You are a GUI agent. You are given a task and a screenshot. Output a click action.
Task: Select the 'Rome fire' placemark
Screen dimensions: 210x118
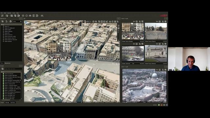[7, 33]
